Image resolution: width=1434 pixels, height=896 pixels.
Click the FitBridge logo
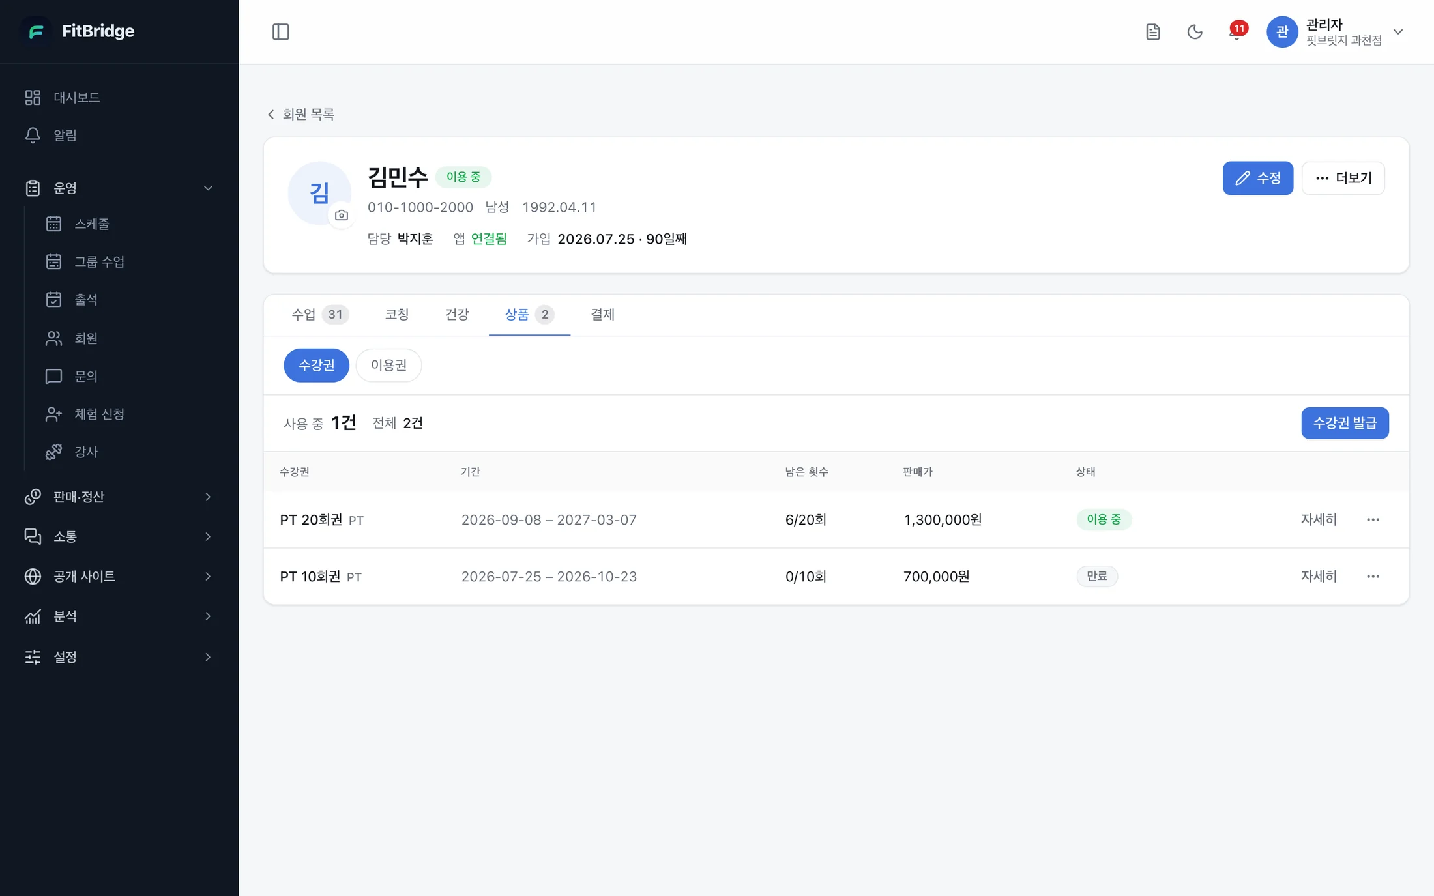click(x=78, y=31)
